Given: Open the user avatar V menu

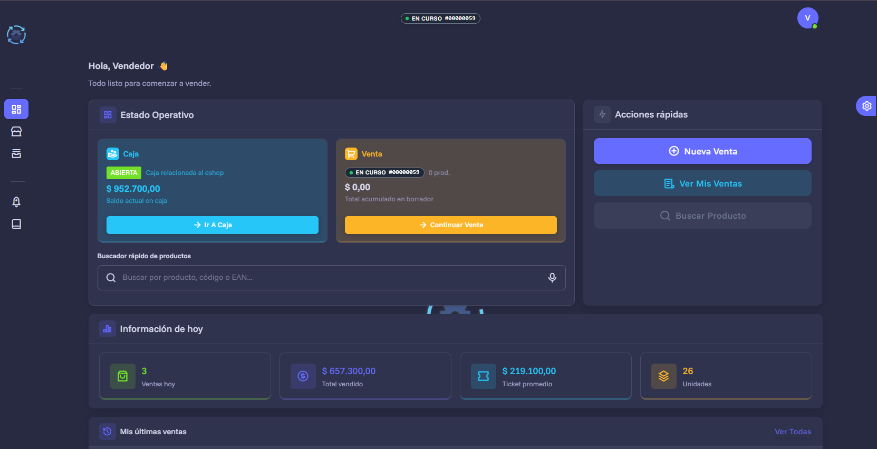Looking at the screenshot, I should [x=807, y=18].
